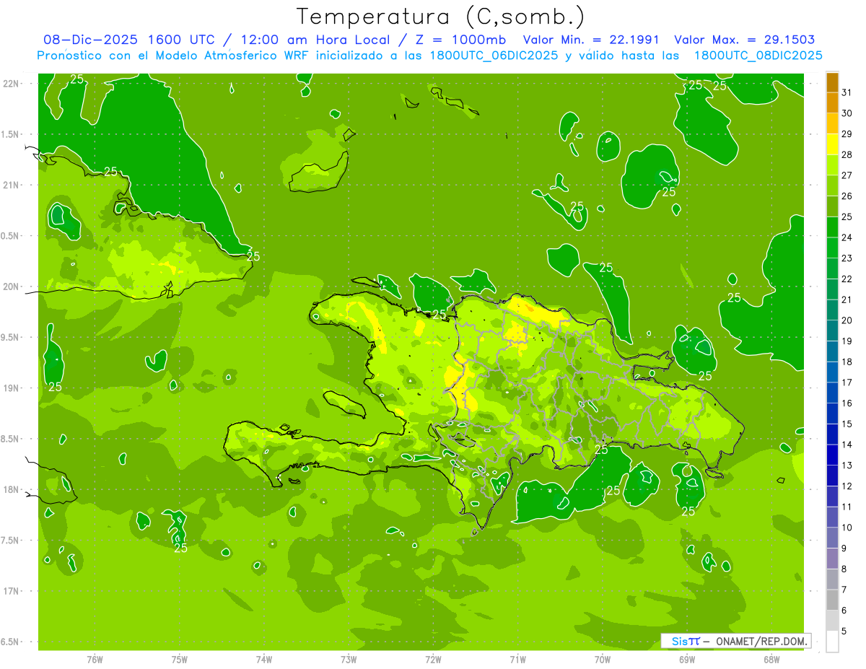Viewport: 866px width, 669px height.
Task: Pick gray legend swatch between 6 and 7
Action: 832,600
